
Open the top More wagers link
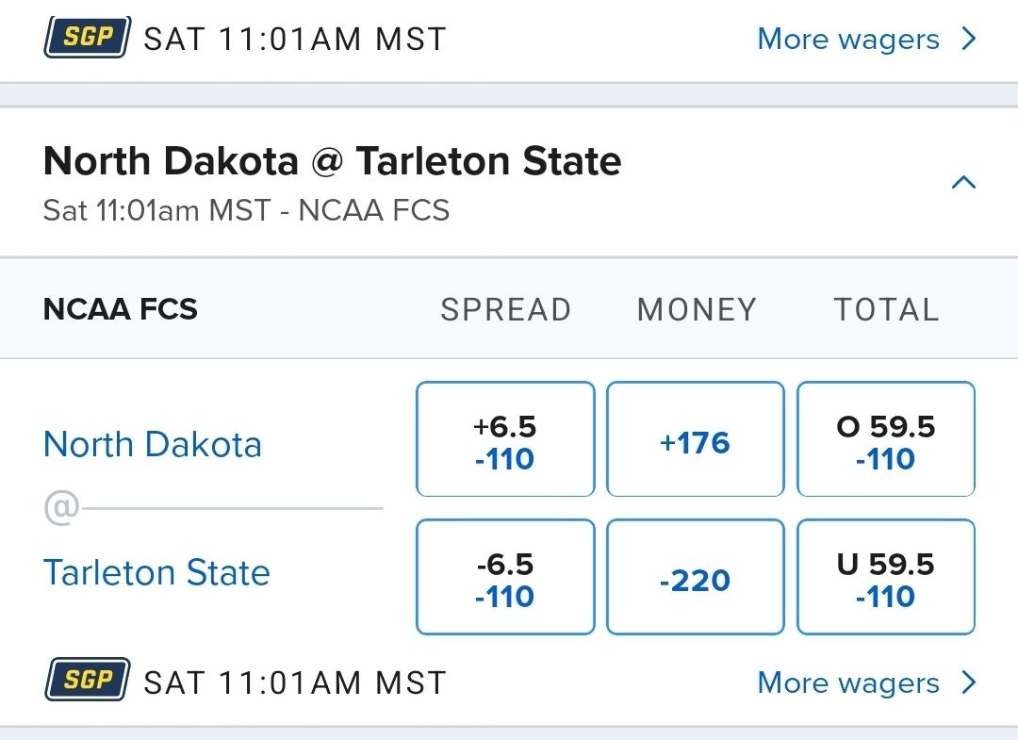(848, 40)
